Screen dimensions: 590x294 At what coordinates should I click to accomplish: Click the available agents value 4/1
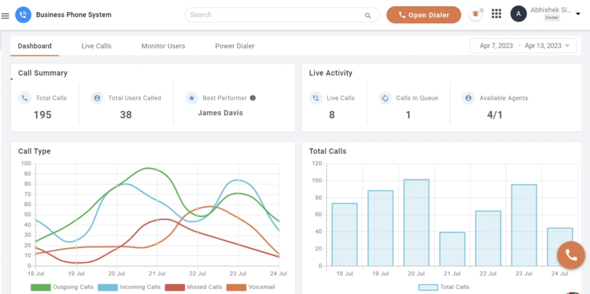click(x=495, y=115)
